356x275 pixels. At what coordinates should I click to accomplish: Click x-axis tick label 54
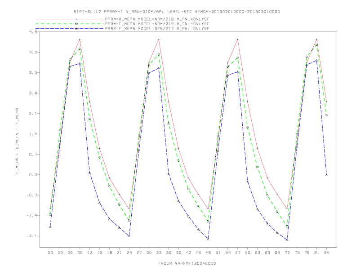coord(228,253)
